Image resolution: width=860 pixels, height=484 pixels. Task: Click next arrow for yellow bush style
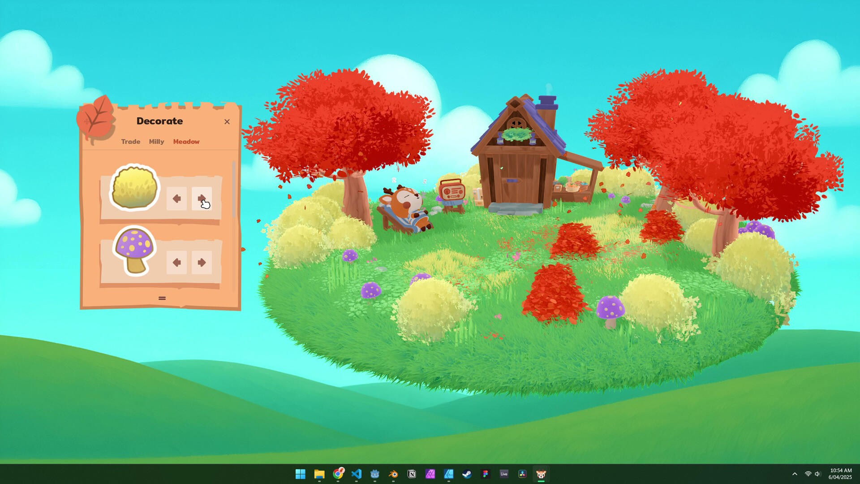click(202, 199)
